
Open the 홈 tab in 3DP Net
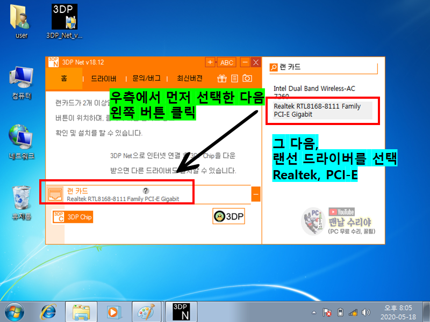pos(64,78)
